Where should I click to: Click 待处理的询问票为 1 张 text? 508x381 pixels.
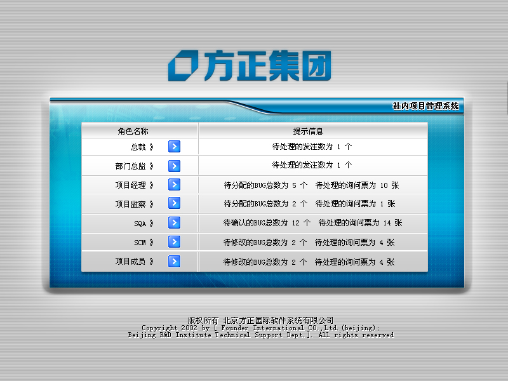coord(355,204)
